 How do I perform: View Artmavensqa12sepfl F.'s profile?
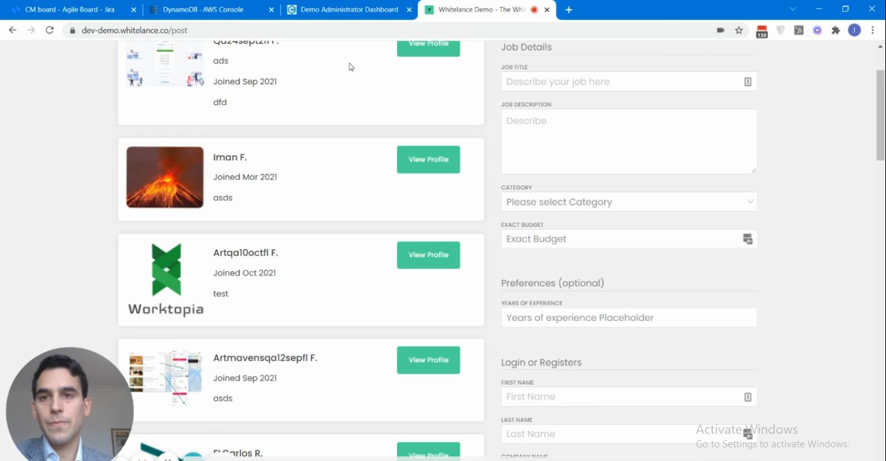click(428, 360)
